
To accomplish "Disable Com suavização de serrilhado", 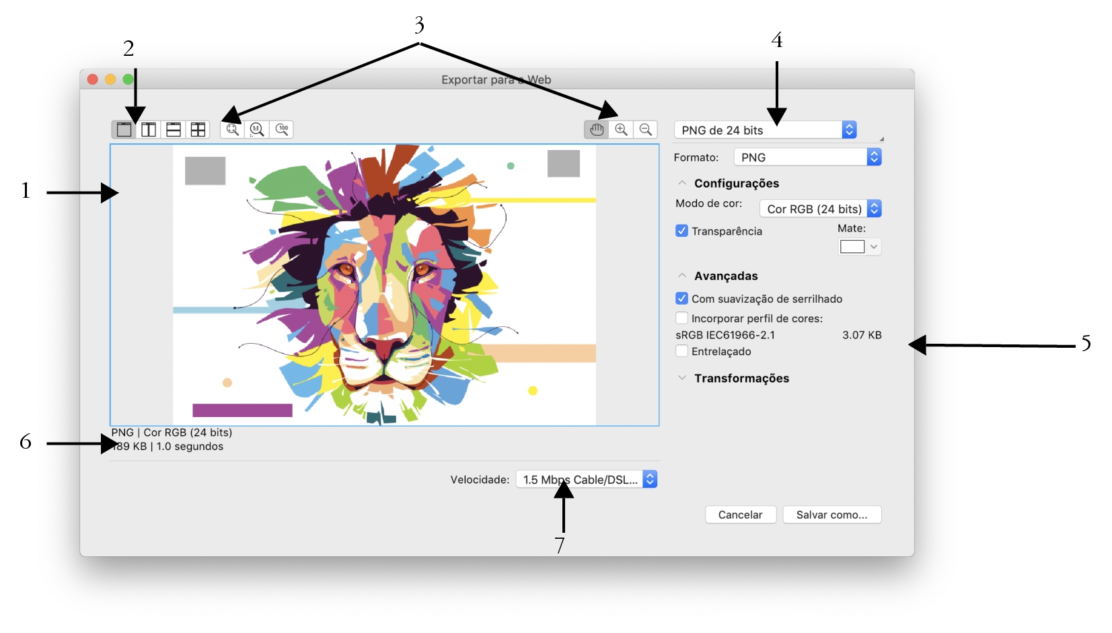I will click(x=681, y=299).
